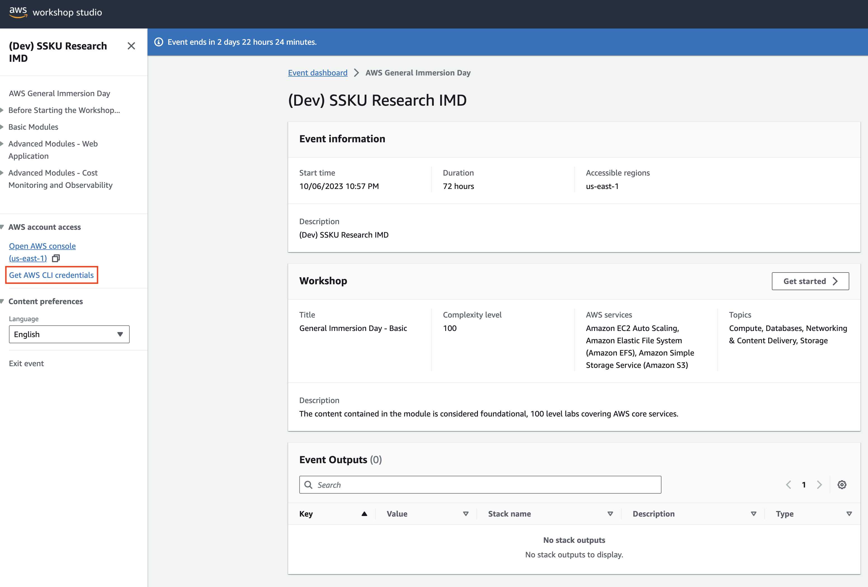Focus the Event Outputs search field
Viewport: 868px width, 587px height.
pos(480,485)
